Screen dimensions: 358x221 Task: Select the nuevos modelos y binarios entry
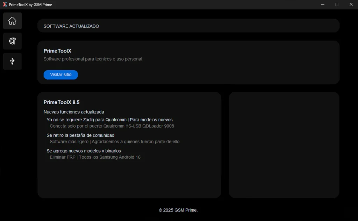point(84,151)
